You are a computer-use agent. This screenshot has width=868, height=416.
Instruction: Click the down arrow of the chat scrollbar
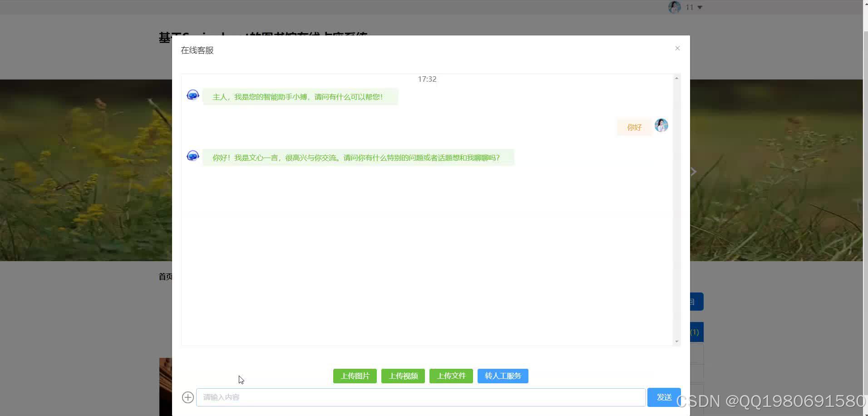676,341
